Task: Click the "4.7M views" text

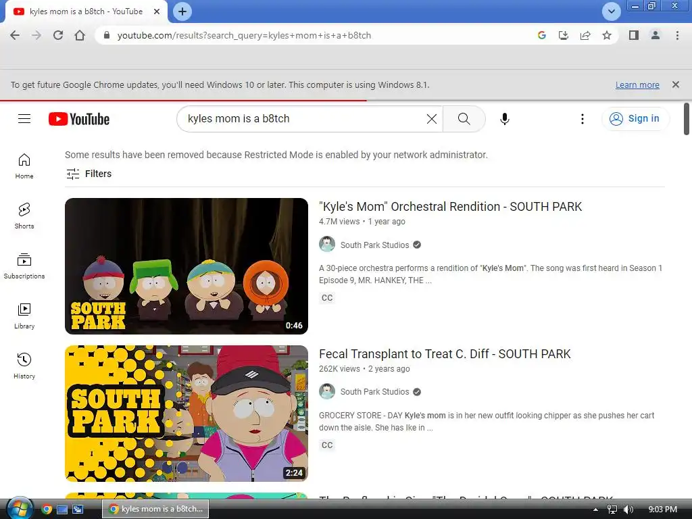Action: 339,222
